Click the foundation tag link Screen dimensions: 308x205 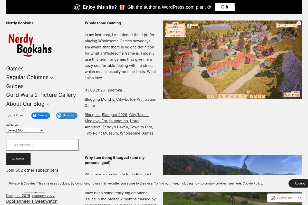[x=118, y=121]
